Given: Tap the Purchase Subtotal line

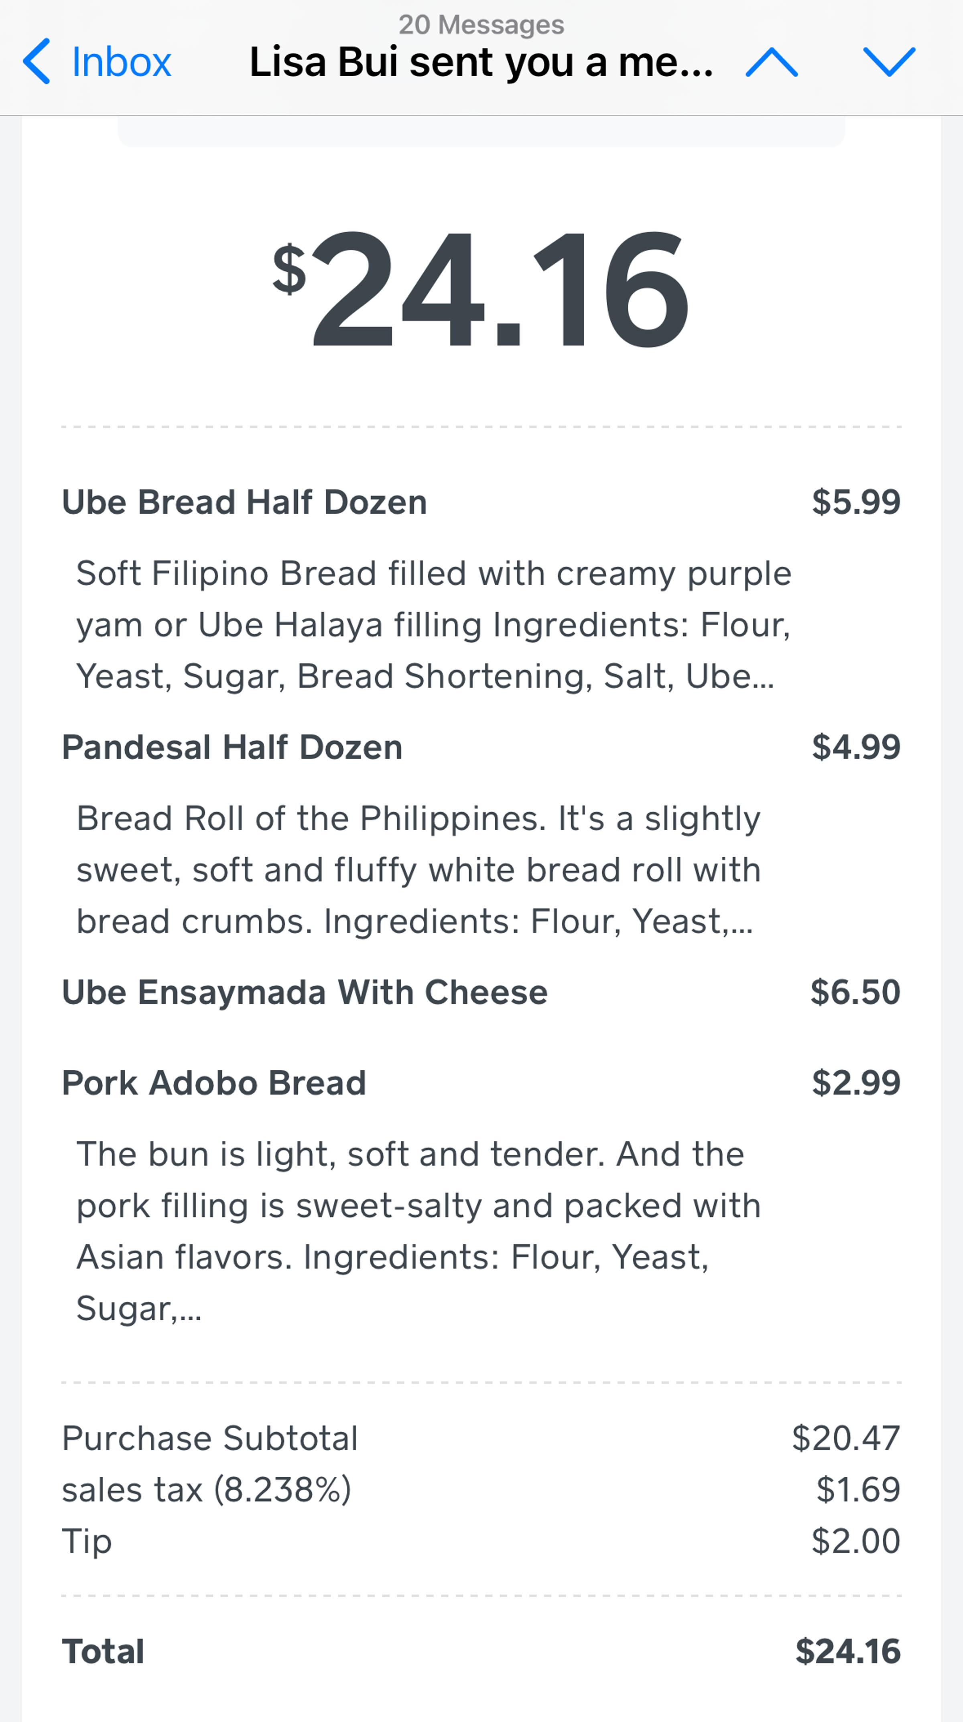Looking at the screenshot, I should click(210, 1438).
